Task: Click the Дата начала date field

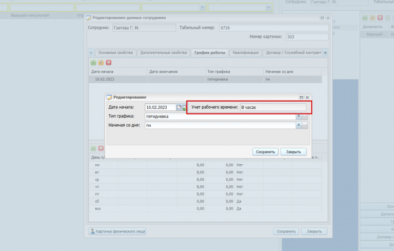Action: click(x=160, y=107)
